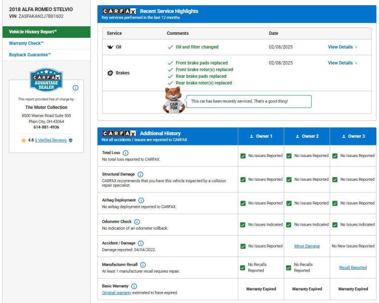
Task: Click the Manufacturer Recall info icon
Action: (143, 265)
